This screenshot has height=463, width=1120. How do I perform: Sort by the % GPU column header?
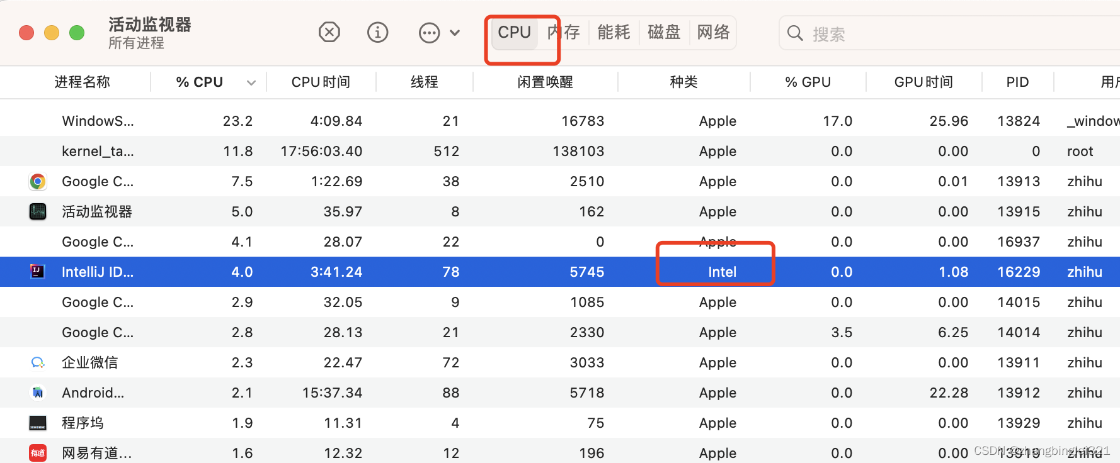pyautogui.click(x=808, y=82)
